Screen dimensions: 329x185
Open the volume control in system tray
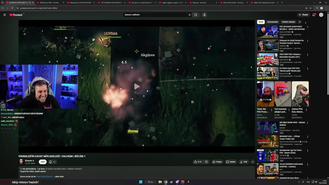coord(316,182)
